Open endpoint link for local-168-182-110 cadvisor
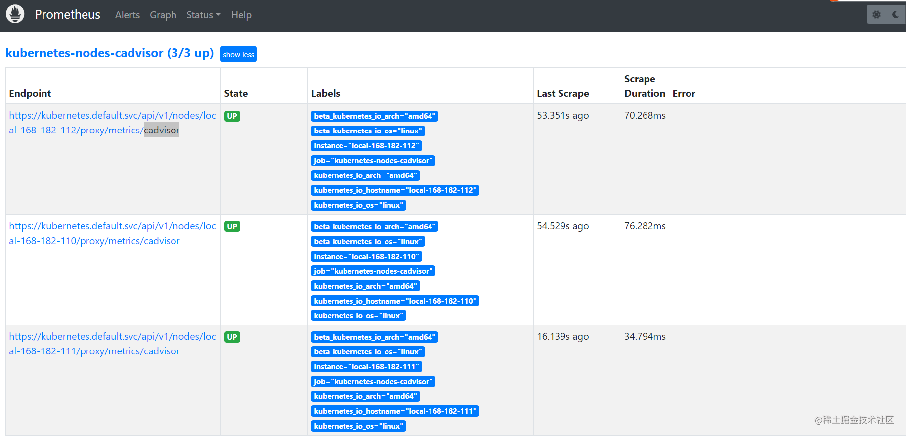Viewport: 906px width, 437px height. [113, 233]
